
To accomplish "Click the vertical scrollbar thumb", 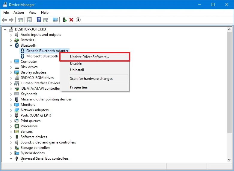I will [x=230, y=82].
